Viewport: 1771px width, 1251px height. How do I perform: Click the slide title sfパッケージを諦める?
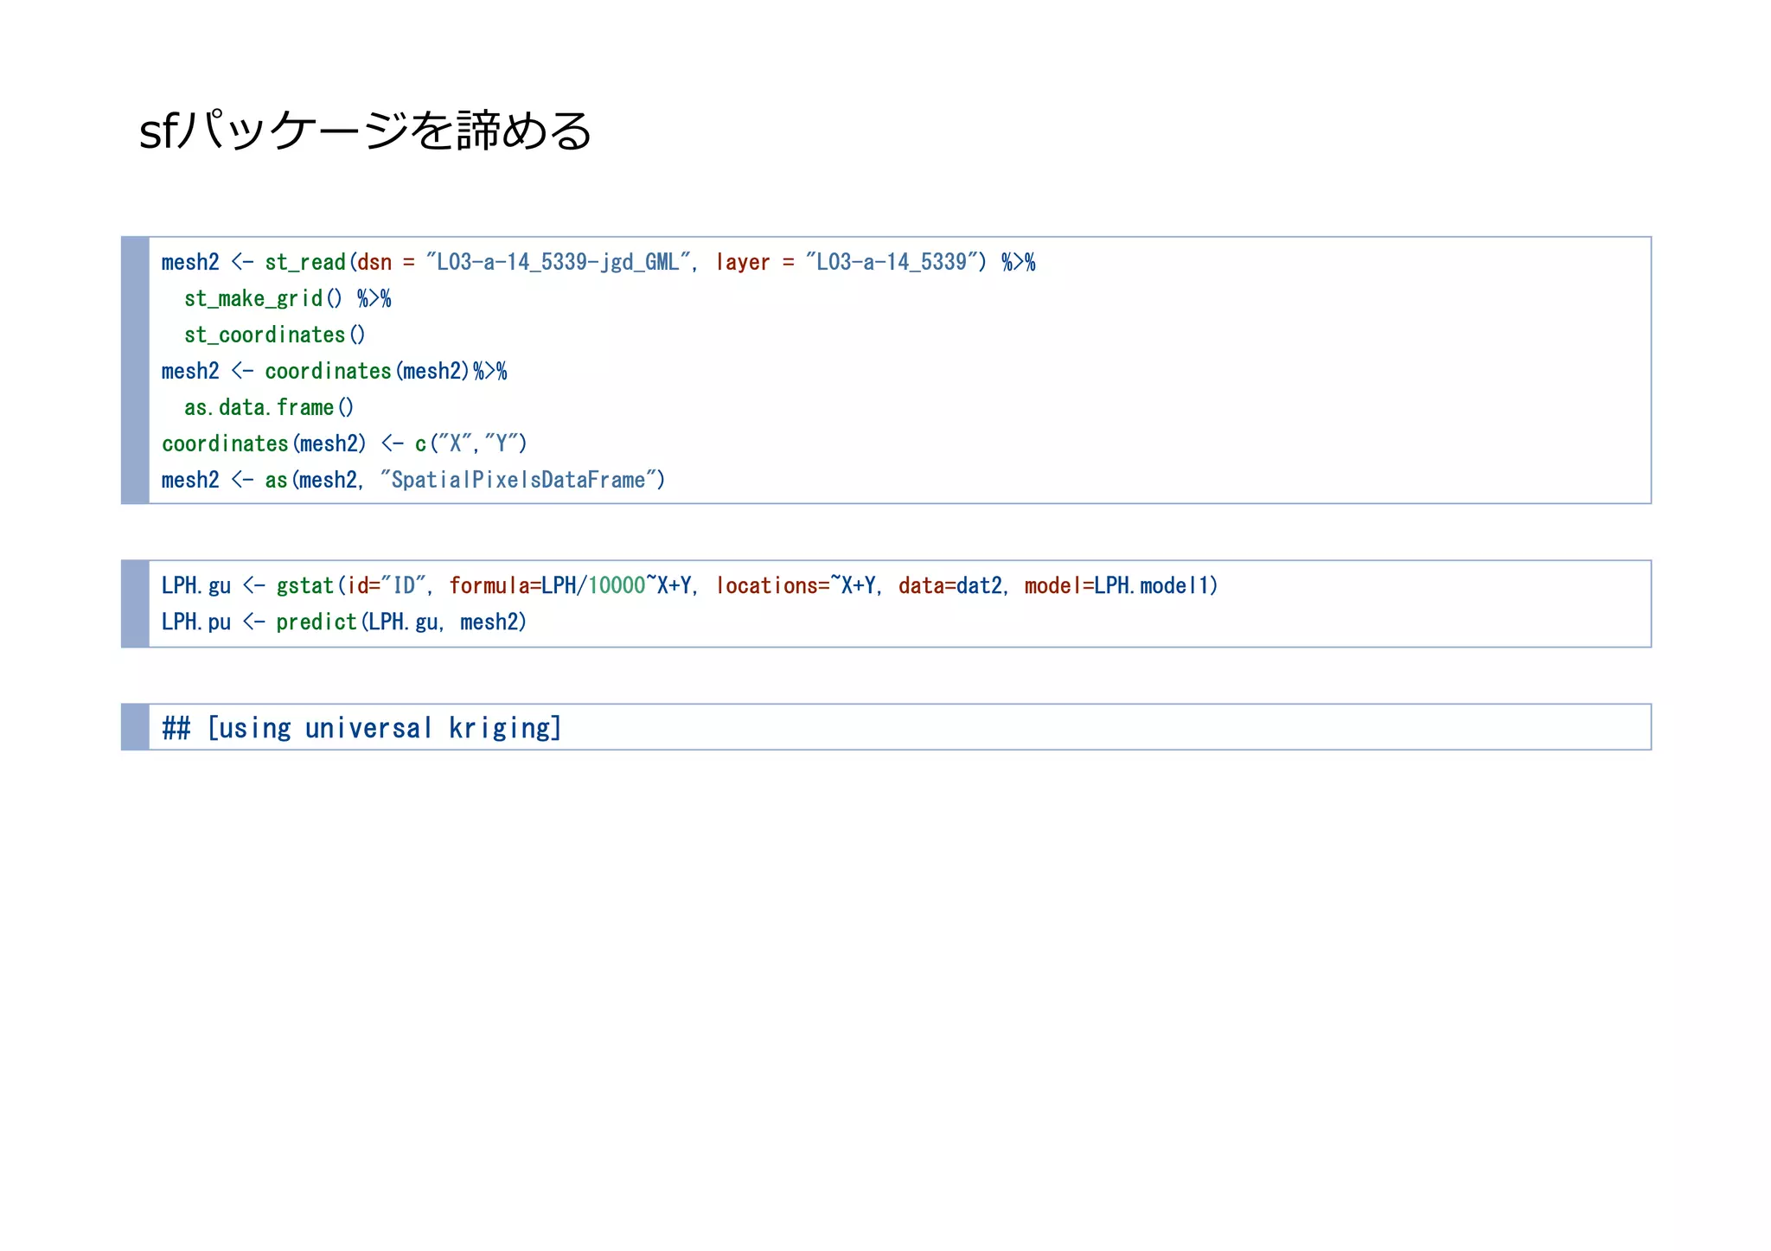[365, 131]
